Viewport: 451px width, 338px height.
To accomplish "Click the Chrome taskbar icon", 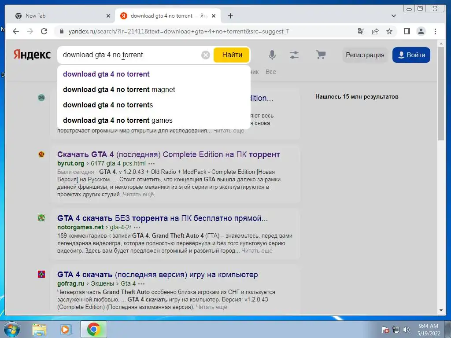I will [x=93, y=329].
